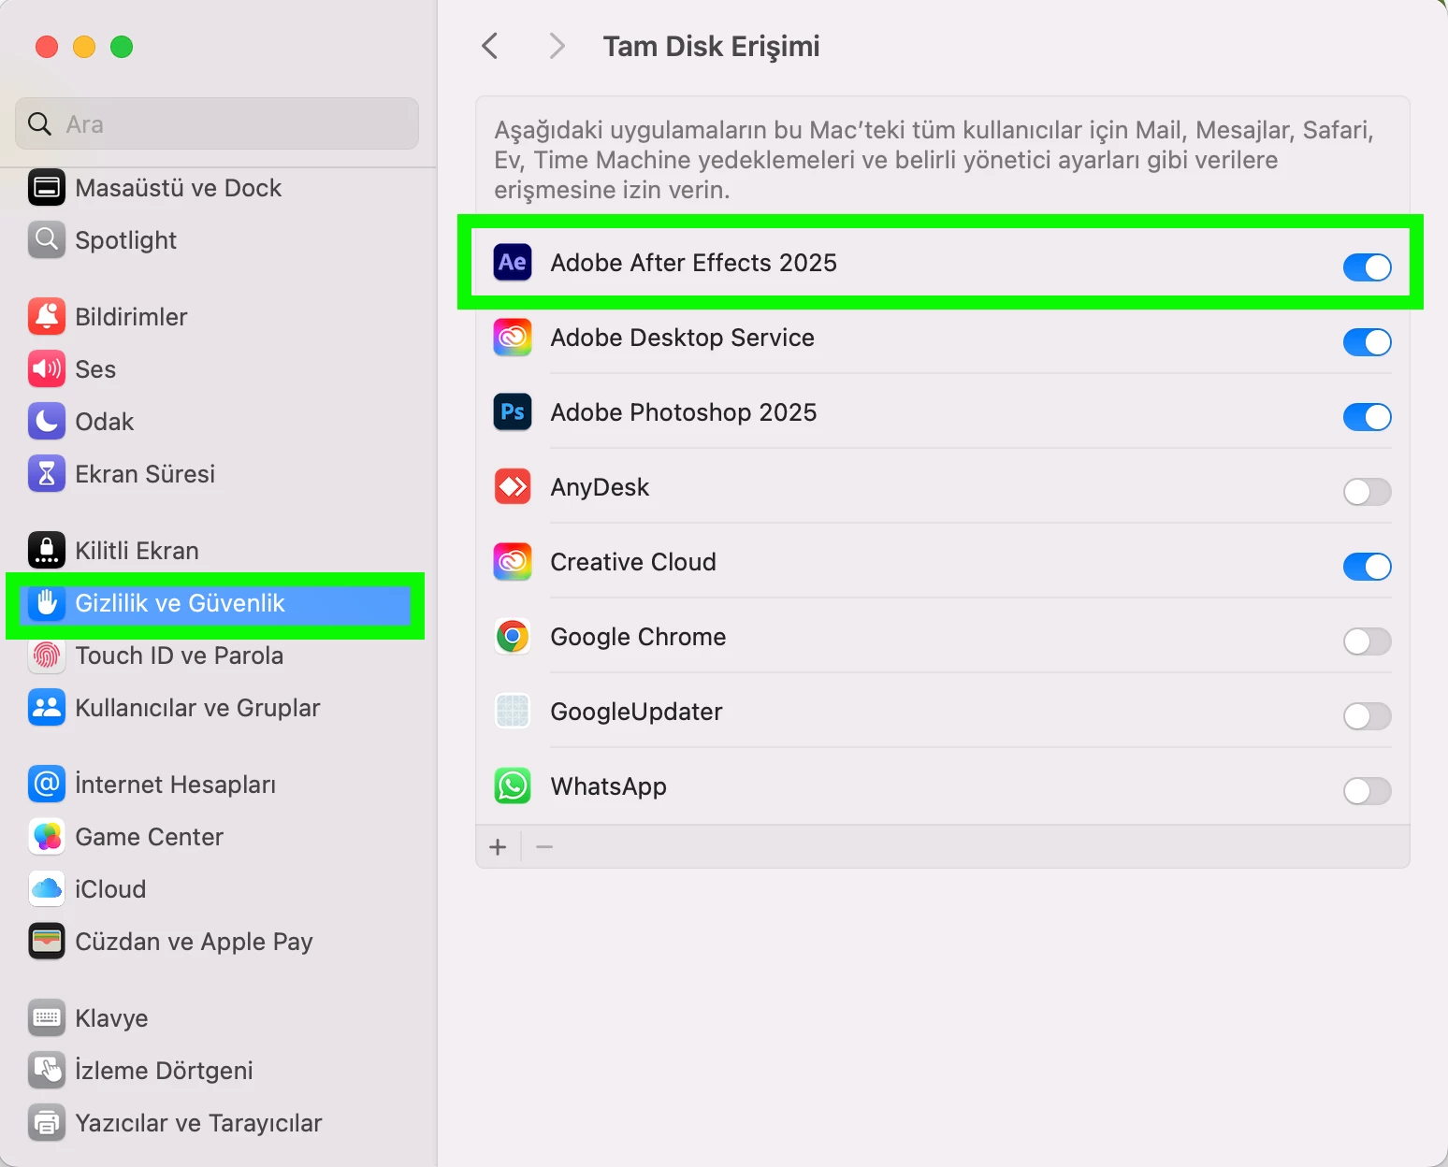The image size is (1448, 1167).
Task: Click the Game Center colorful icon
Action: [x=47, y=837]
